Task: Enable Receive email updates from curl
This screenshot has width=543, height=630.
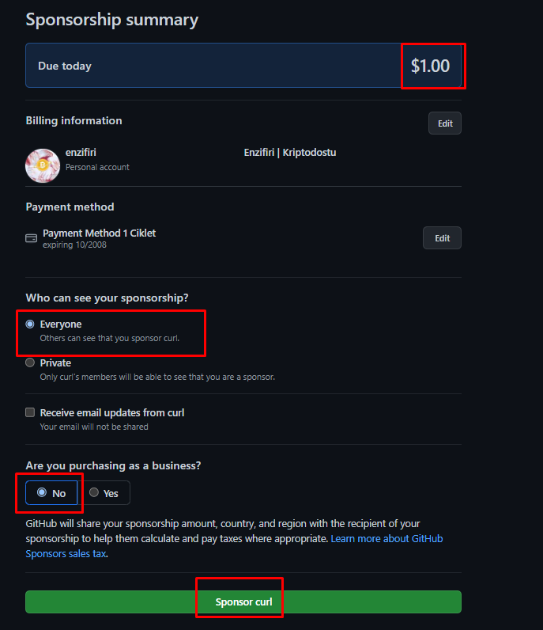Action: tap(31, 412)
